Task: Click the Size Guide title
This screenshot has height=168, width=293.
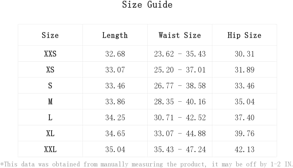Action: tap(147, 5)
